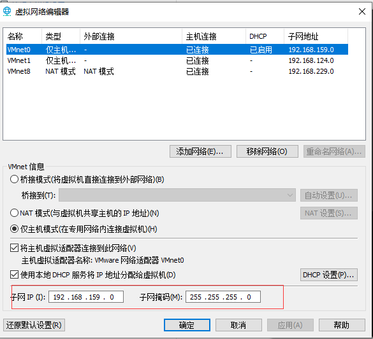373x339 pixels.
Task: Toggle 将主机虚拟适配器连接到此网络 checkbox
Action: (14, 248)
